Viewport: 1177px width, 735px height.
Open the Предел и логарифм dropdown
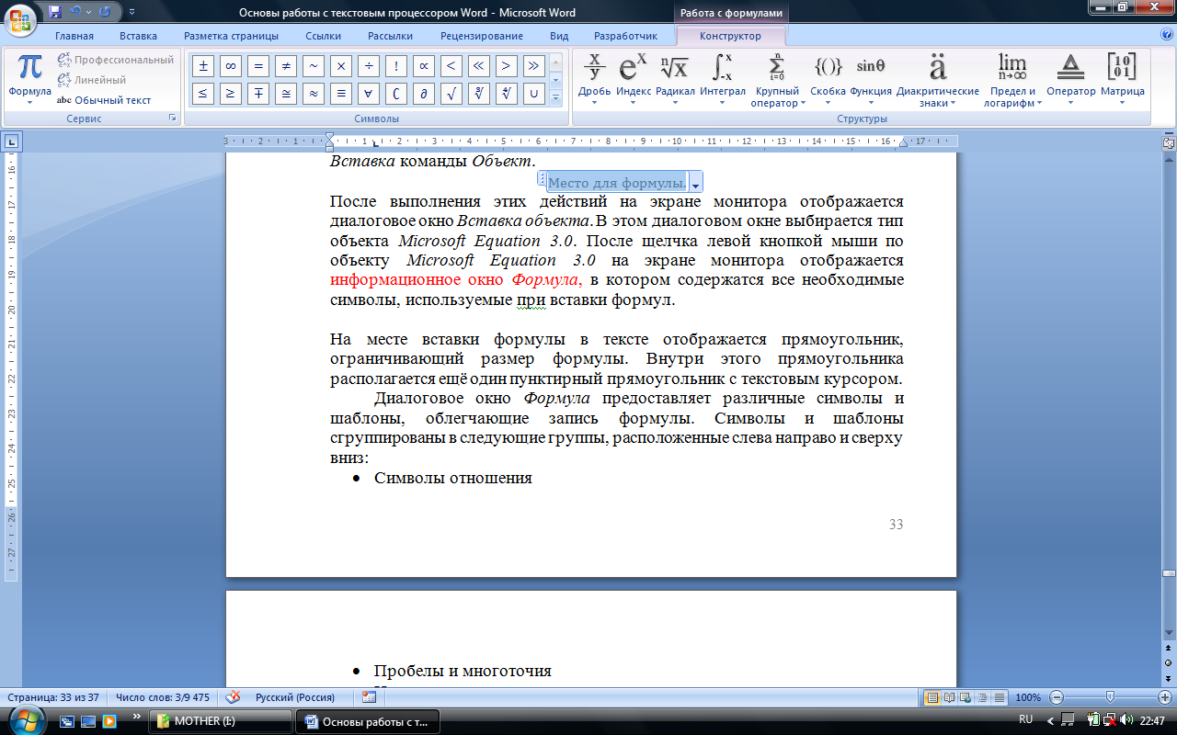[1013, 81]
